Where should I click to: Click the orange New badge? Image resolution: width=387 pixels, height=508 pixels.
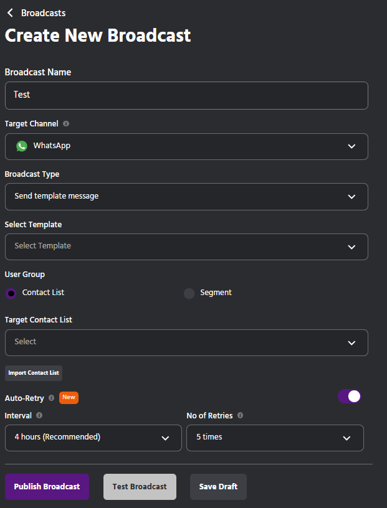pos(69,397)
